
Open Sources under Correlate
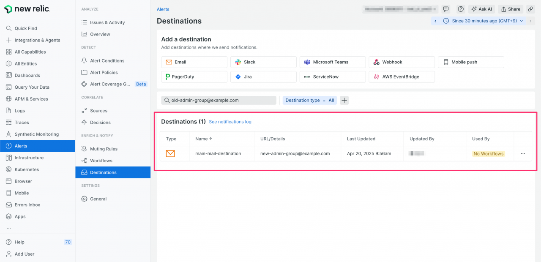98,111
